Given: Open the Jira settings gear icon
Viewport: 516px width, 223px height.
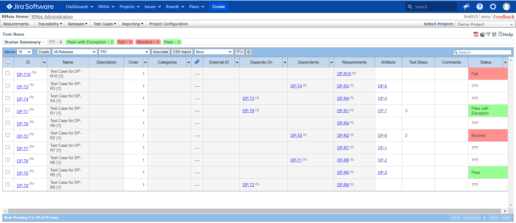Looking at the screenshot, I should point(493,7).
